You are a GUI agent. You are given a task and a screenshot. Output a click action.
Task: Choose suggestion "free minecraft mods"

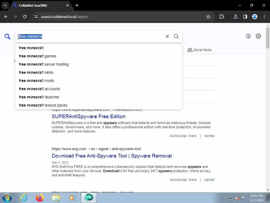99,81
